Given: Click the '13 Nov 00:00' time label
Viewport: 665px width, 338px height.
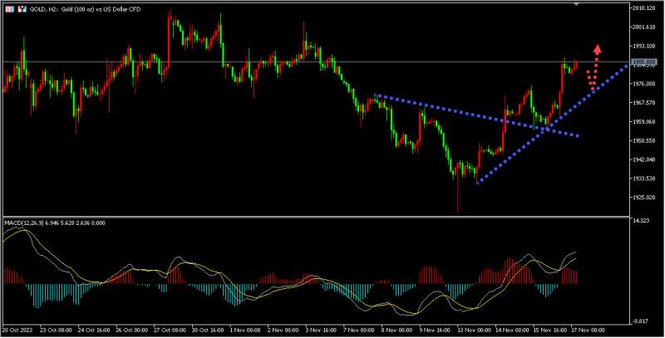Looking at the screenshot, I should (473, 330).
